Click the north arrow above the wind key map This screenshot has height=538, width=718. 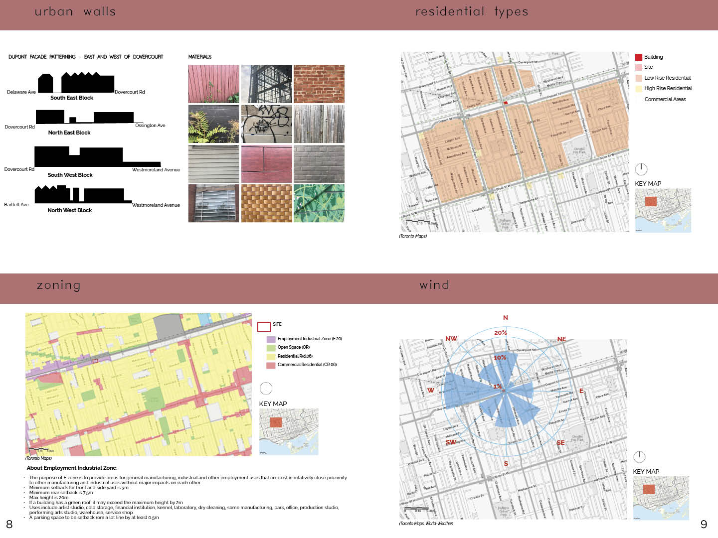click(639, 457)
